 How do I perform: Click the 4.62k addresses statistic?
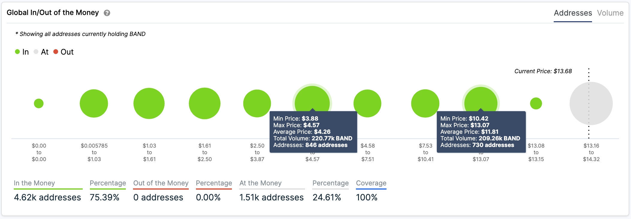pos(48,197)
